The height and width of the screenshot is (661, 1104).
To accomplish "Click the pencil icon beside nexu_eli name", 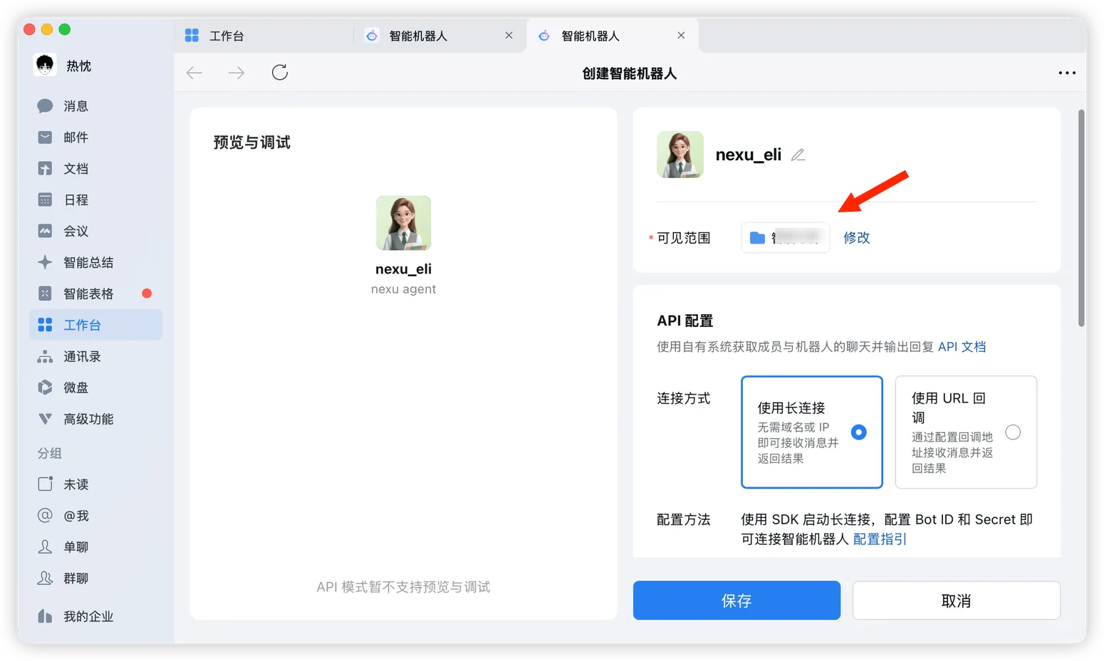I will click(798, 155).
